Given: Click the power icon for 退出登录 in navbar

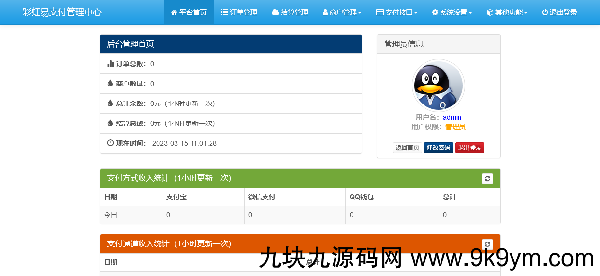Looking at the screenshot, I should [x=545, y=12].
